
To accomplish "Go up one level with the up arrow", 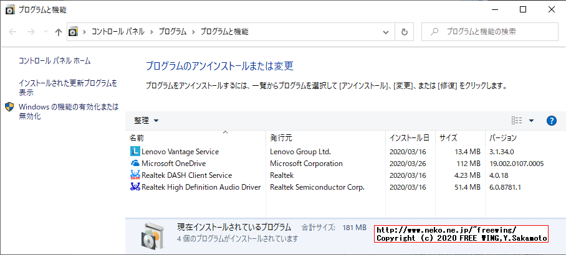I will click(58, 32).
